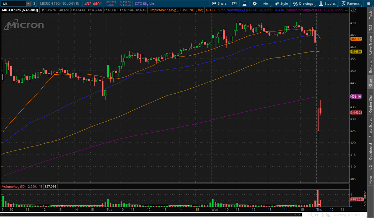Viewport: 374px width, 218px height.
Task: Click the Wed date marker on time axis
Action: [214, 210]
